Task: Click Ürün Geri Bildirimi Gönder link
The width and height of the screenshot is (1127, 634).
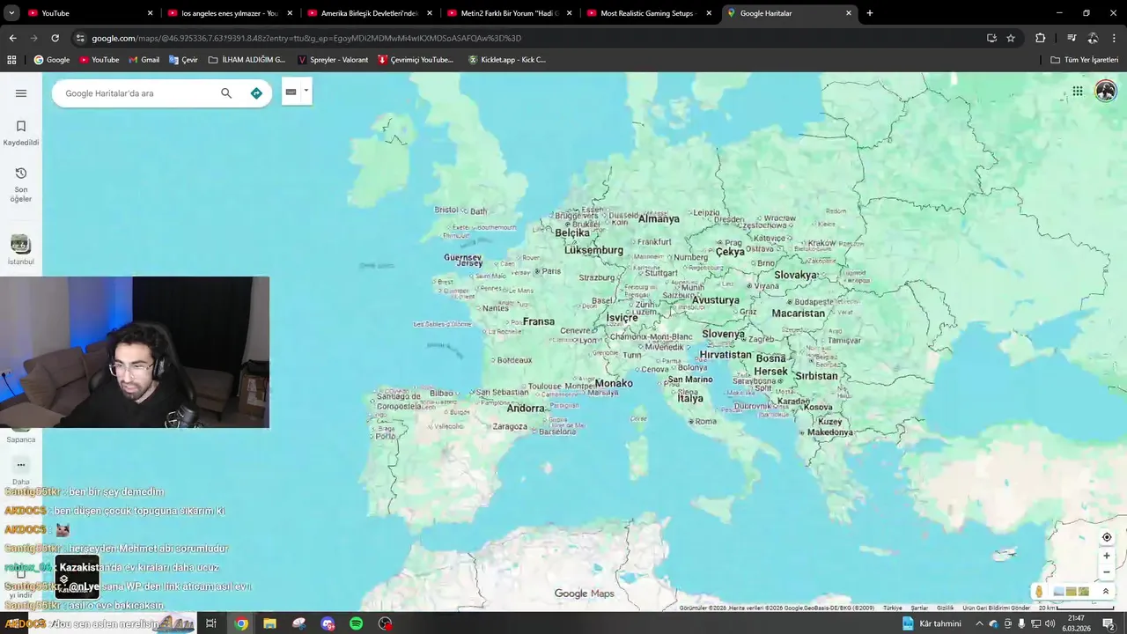Action: [996, 608]
